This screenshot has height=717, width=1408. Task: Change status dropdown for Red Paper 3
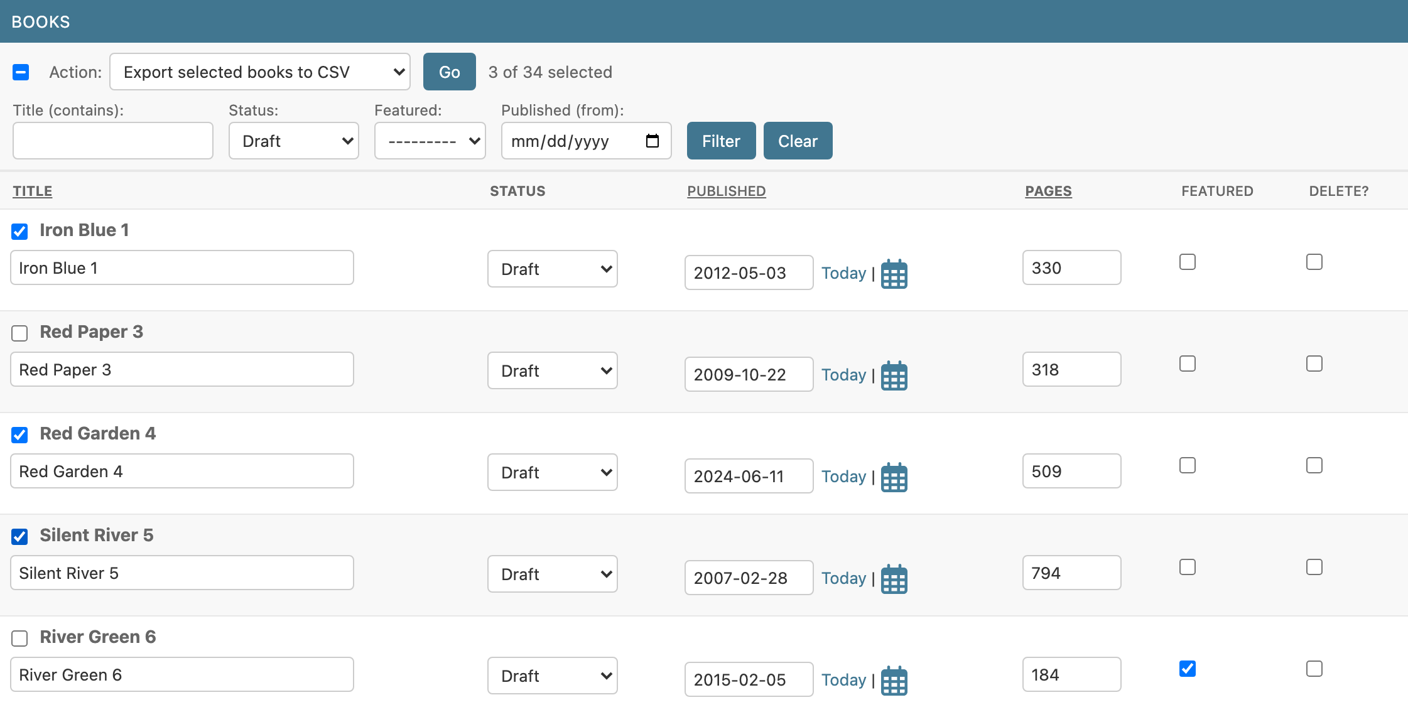click(553, 370)
